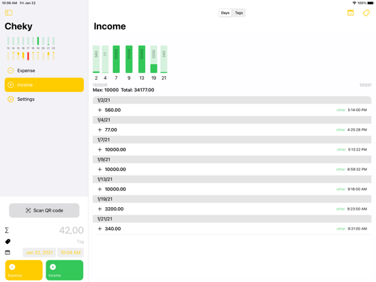Click the Tag input field
The width and height of the screenshot is (376, 282).
point(80,242)
